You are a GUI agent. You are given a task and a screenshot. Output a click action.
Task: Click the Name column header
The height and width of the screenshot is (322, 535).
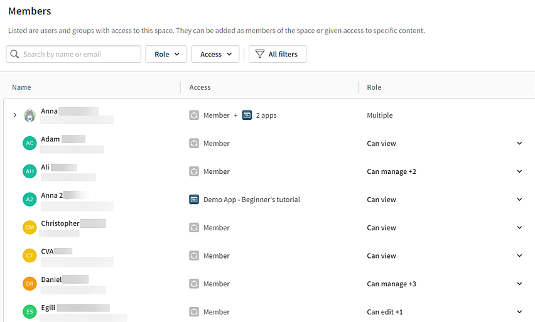point(21,87)
